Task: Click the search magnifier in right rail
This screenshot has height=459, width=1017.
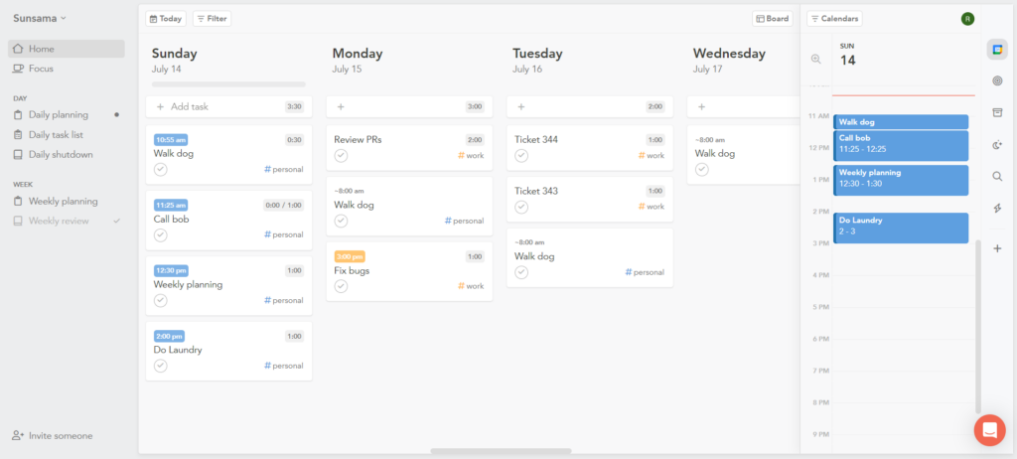Action: click(997, 176)
